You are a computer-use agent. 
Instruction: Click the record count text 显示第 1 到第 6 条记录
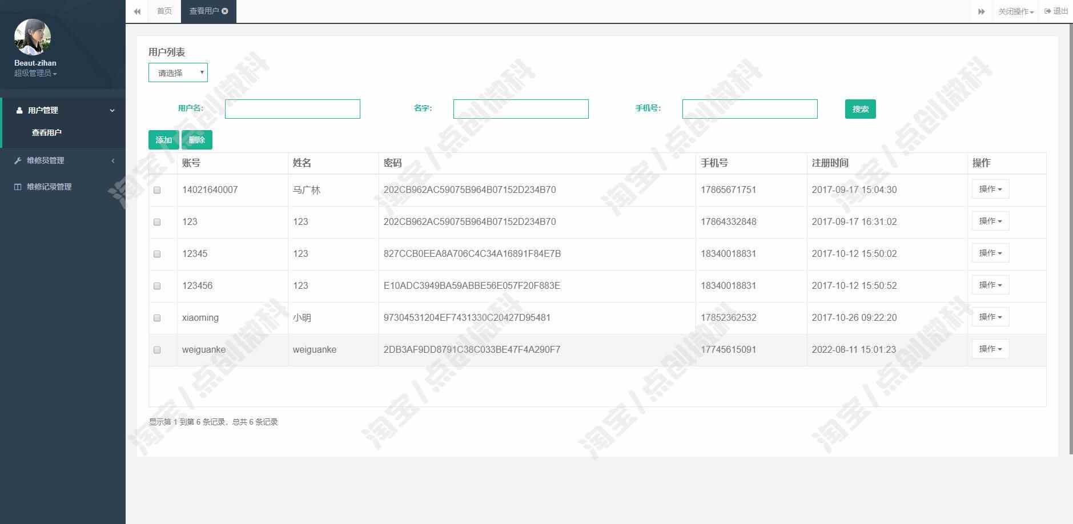[x=187, y=422]
